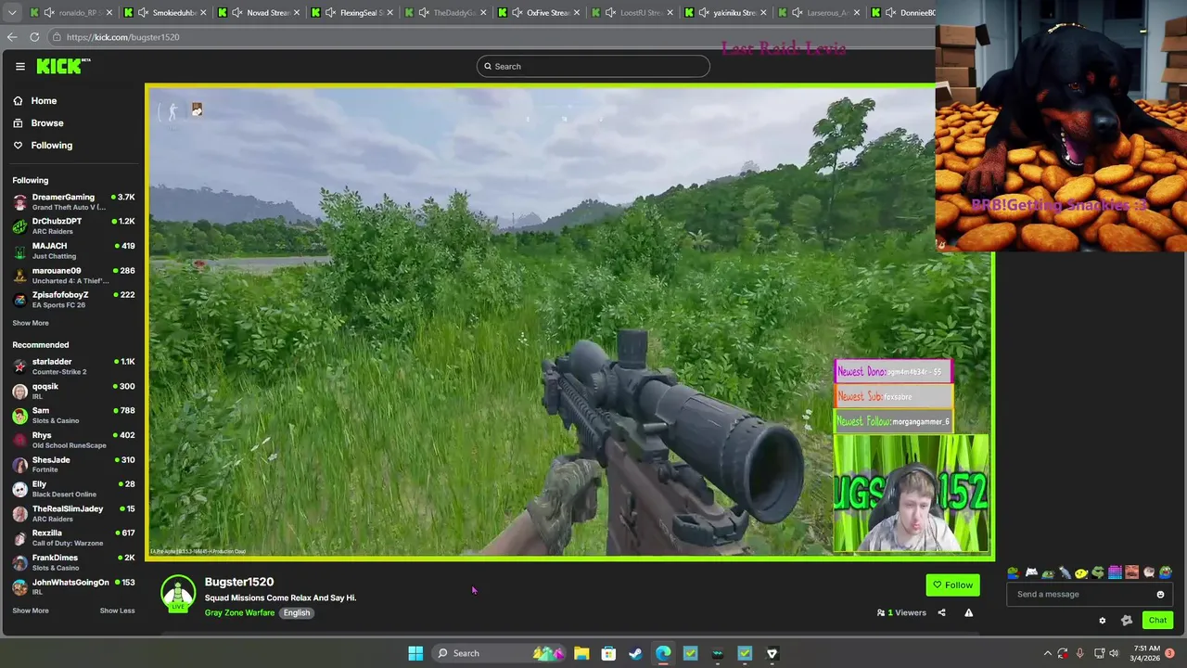Click the kick.com address bar
Screen dimensions: 1187x668
pos(491,37)
